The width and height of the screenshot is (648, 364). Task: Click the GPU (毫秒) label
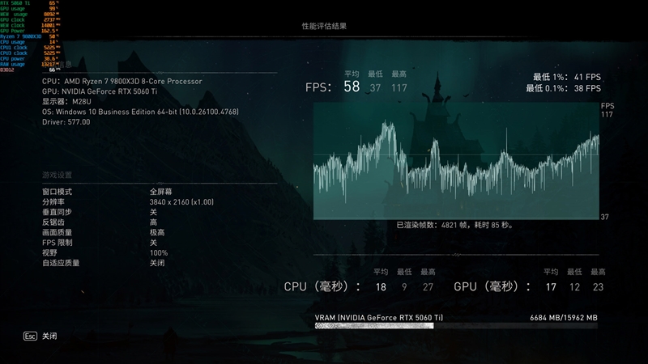coord(492,286)
